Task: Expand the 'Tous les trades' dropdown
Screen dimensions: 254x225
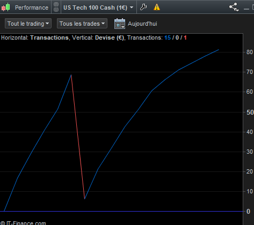Action: pos(82,24)
